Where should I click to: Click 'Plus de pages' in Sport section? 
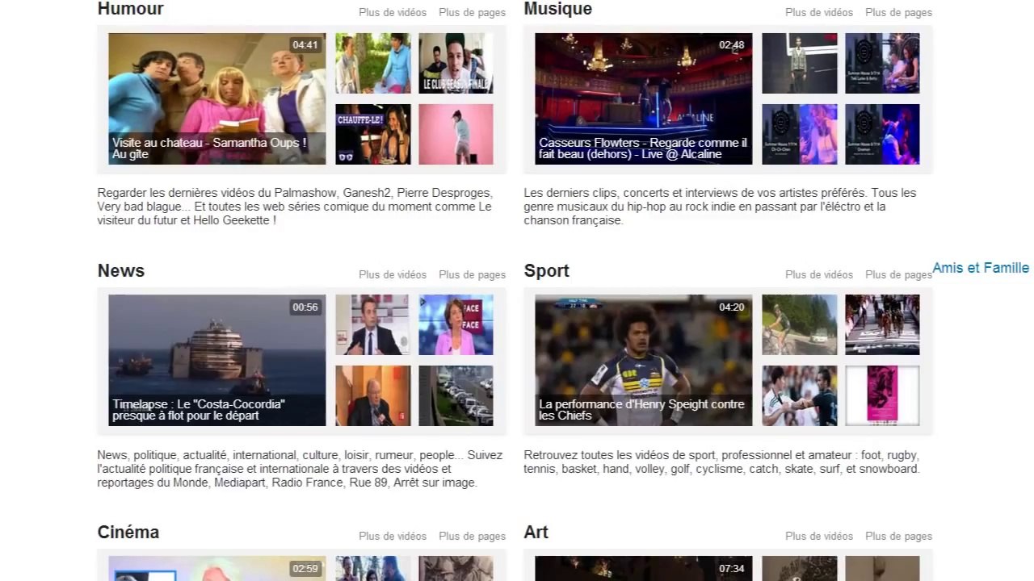pyautogui.click(x=898, y=274)
